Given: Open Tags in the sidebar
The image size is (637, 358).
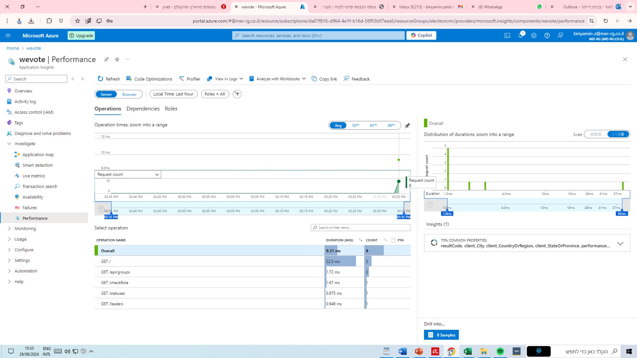Looking at the screenshot, I should point(19,123).
